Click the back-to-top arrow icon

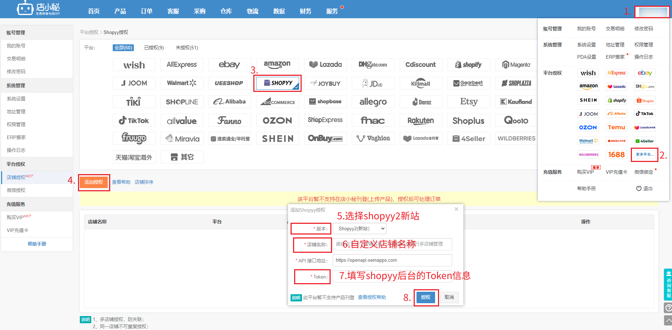[x=668, y=320]
